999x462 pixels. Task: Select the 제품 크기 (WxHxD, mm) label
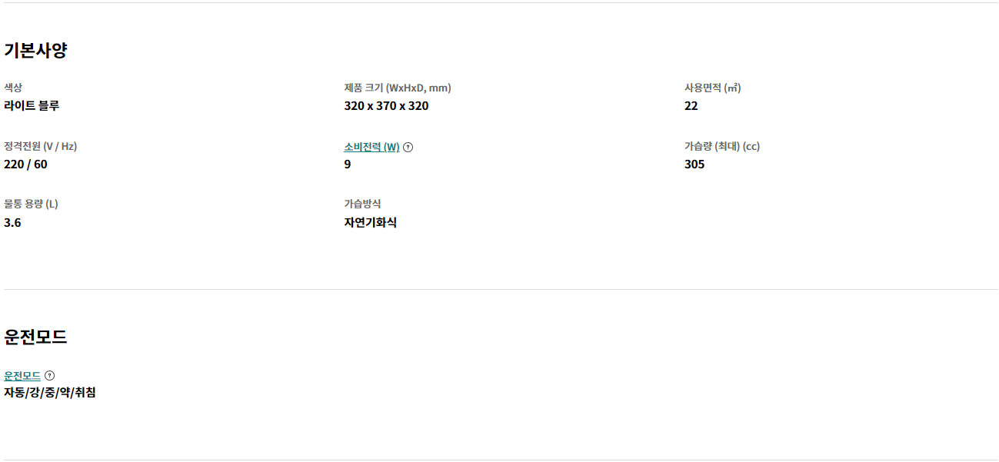tap(398, 88)
